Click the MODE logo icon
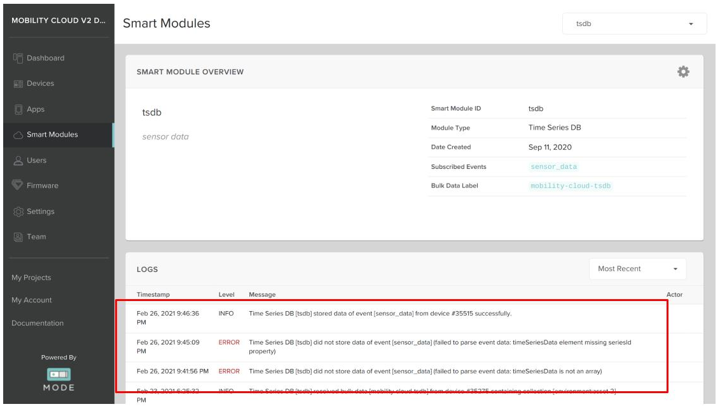Viewport: 720px width, 409px height. click(59, 375)
